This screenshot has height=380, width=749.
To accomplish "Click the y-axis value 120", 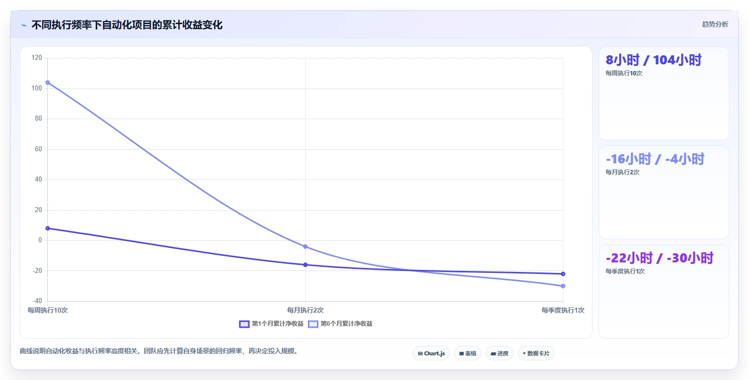I will click(x=37, y=58).
